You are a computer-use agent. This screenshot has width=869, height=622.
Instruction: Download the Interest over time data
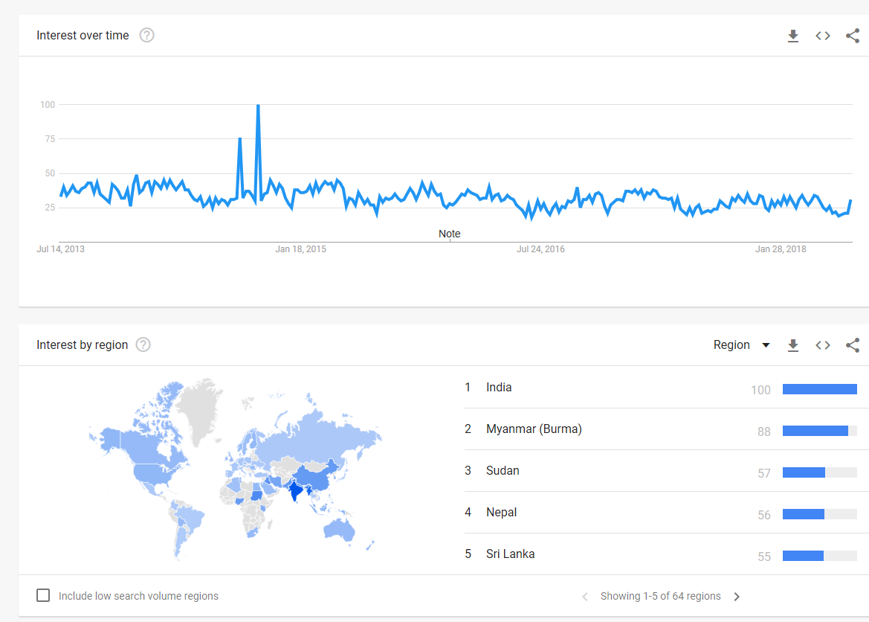click(x=793, y=36)
